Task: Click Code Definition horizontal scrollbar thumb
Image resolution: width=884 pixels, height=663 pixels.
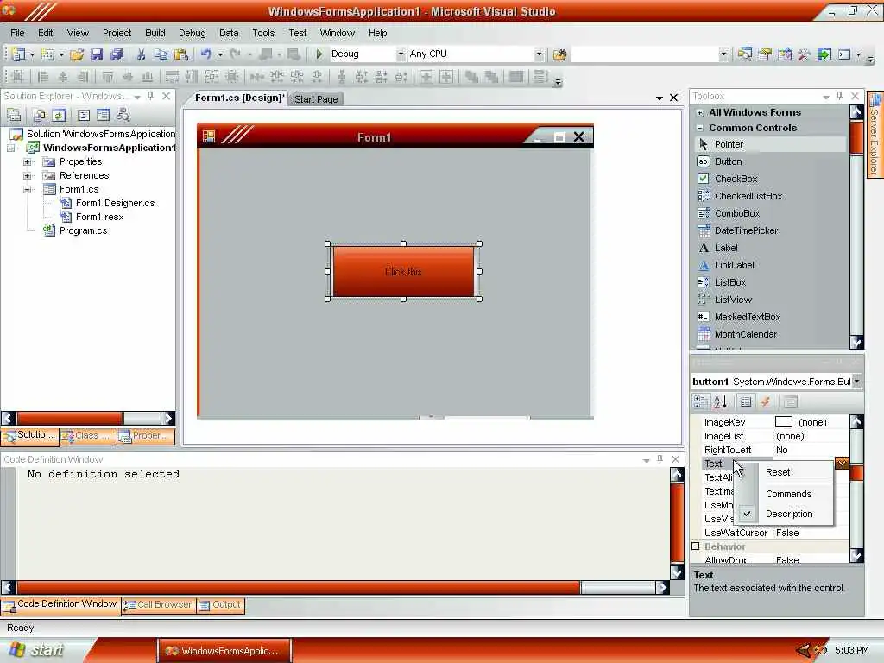Action: (x=298, y=587)
